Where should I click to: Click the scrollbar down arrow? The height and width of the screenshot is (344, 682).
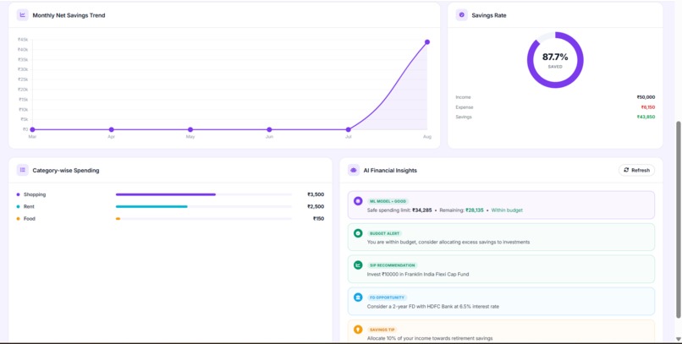click(x=678, y=339)
